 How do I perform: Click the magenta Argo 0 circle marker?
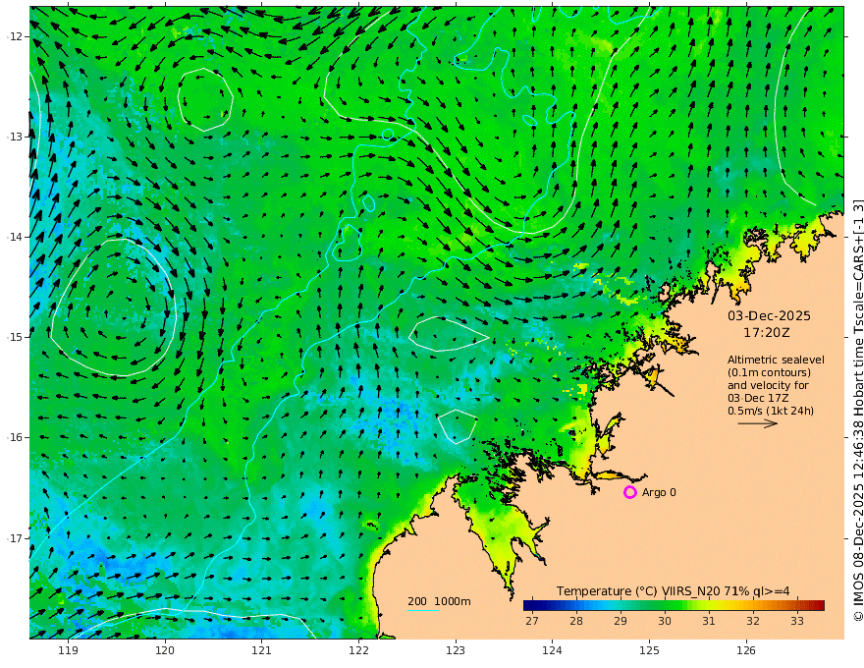(629, 492)
